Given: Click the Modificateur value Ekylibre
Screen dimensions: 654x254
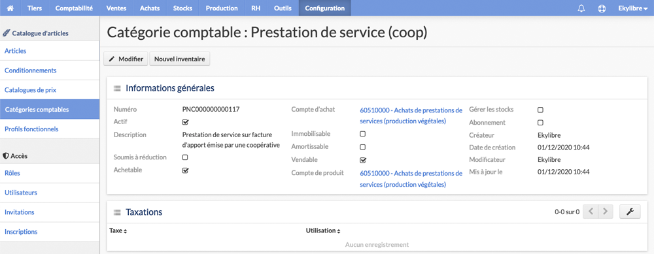Looking at the screenshot, I should click(549, 159).
